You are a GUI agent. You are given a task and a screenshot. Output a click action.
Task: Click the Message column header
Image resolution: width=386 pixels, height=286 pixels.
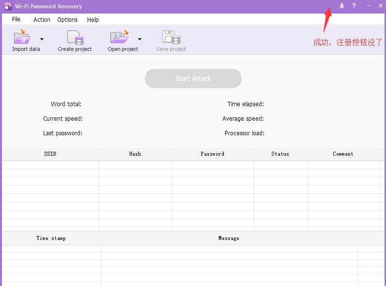point(229,238)
